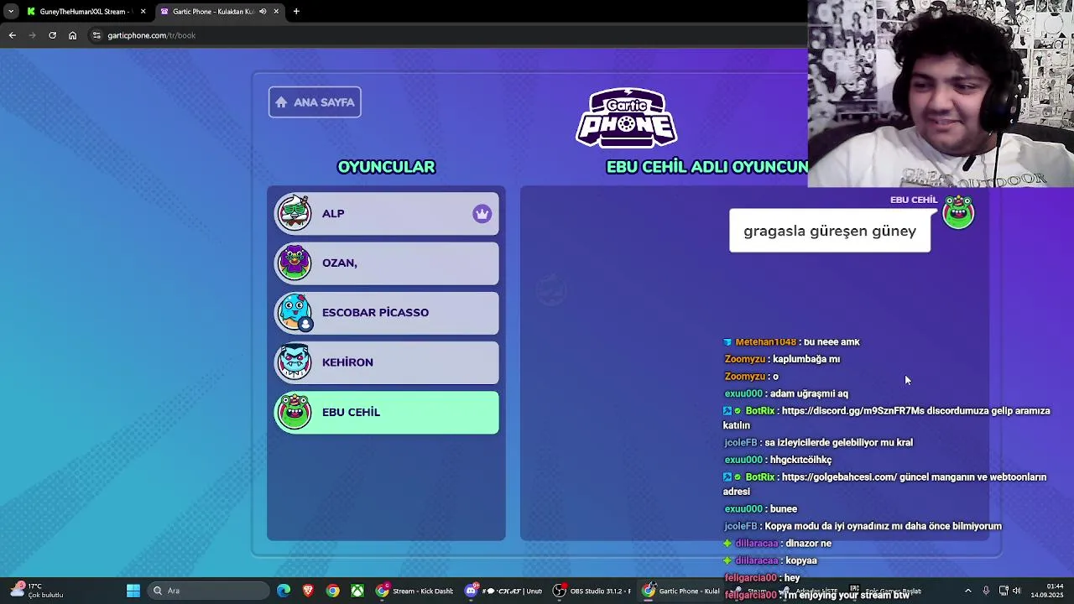Click Zoomyzu's chat message 'kaplumbağa mı'
This screenshot has width=1074, height=604.
[x=806, y=359]
